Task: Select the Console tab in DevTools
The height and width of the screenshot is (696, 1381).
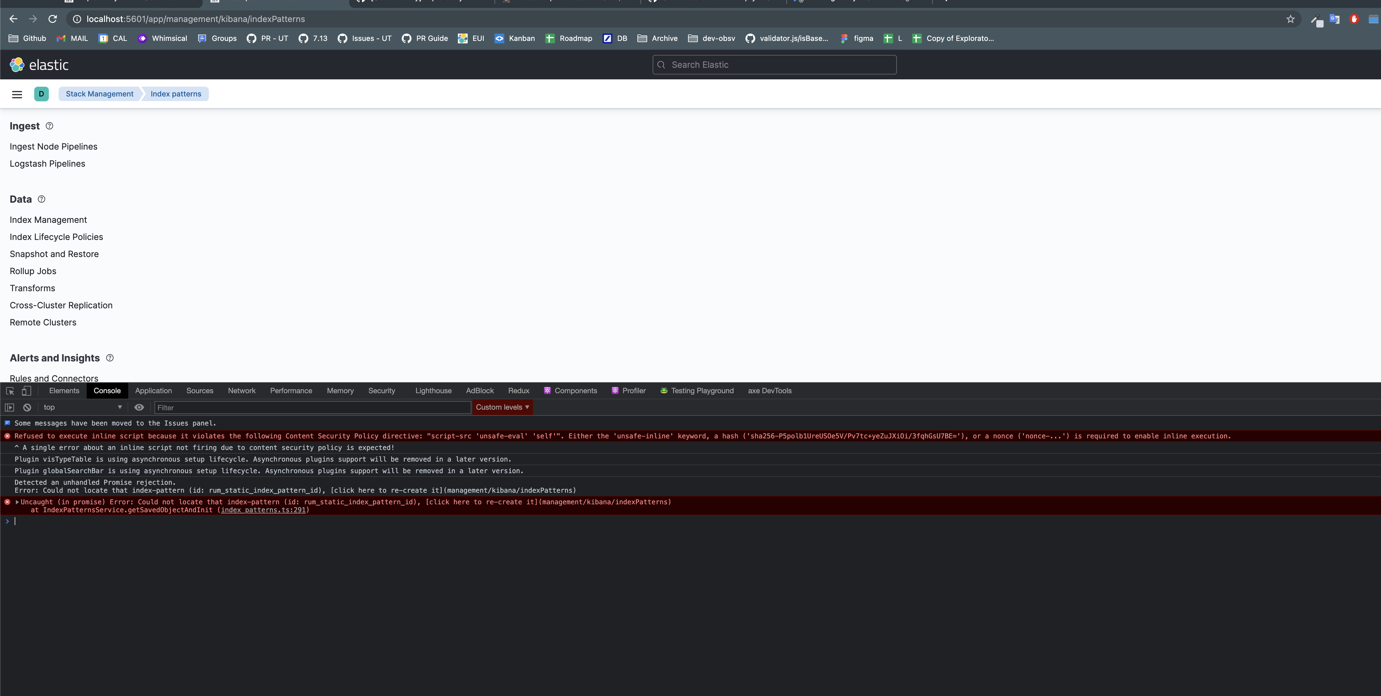Action: [107, 391]
